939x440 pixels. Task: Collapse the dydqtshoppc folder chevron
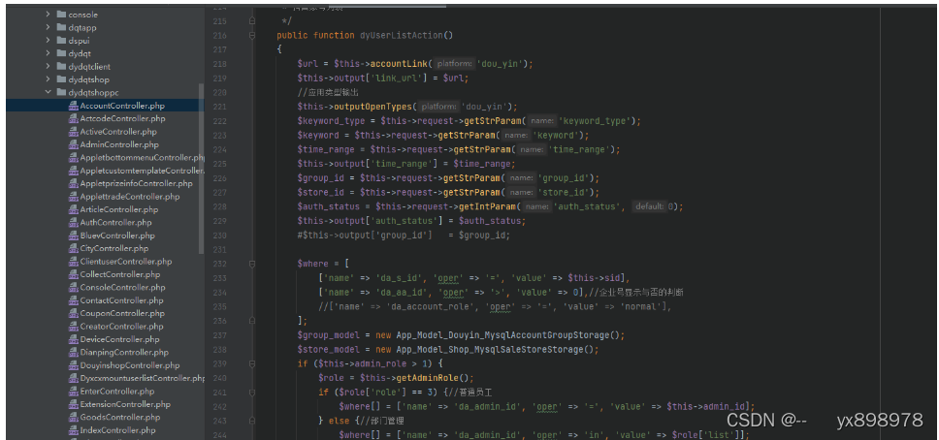(48, 93)
